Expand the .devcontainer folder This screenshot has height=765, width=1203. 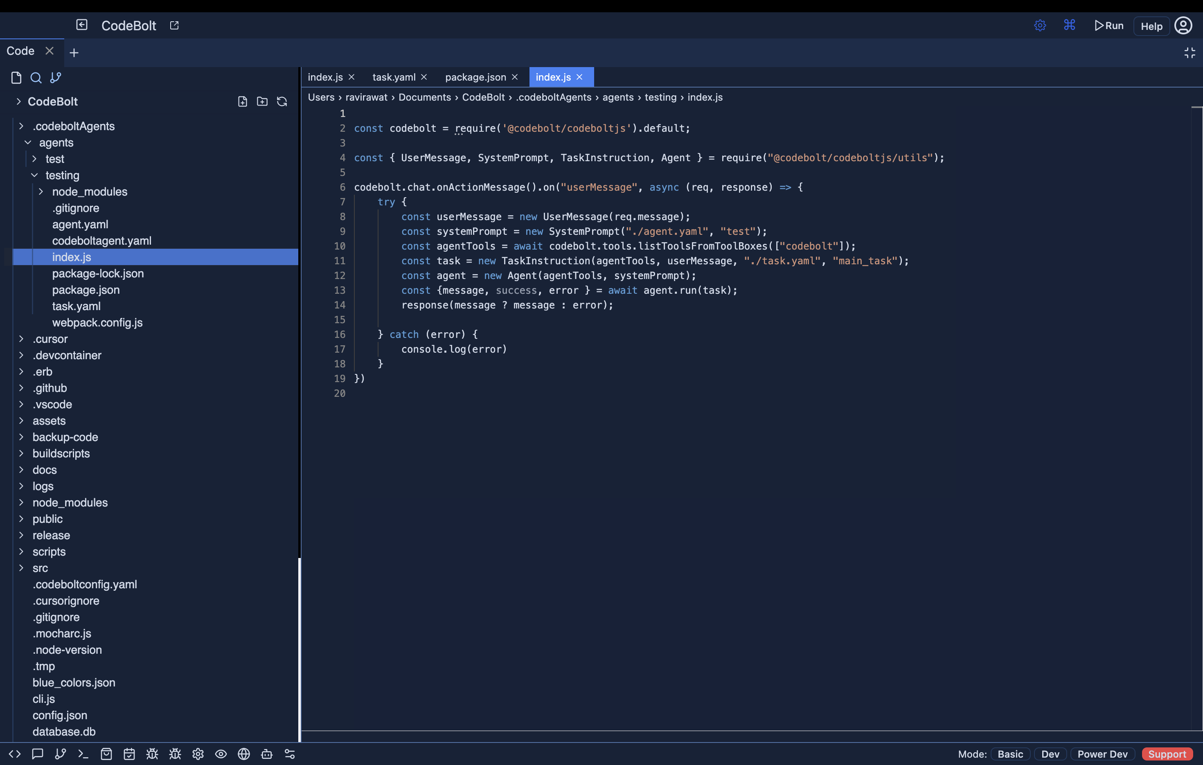21,355
